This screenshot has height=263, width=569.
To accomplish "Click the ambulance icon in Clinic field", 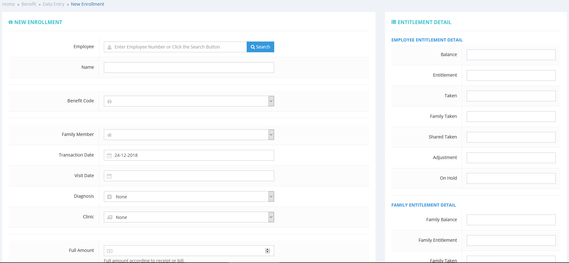I will tap(110, 217).
